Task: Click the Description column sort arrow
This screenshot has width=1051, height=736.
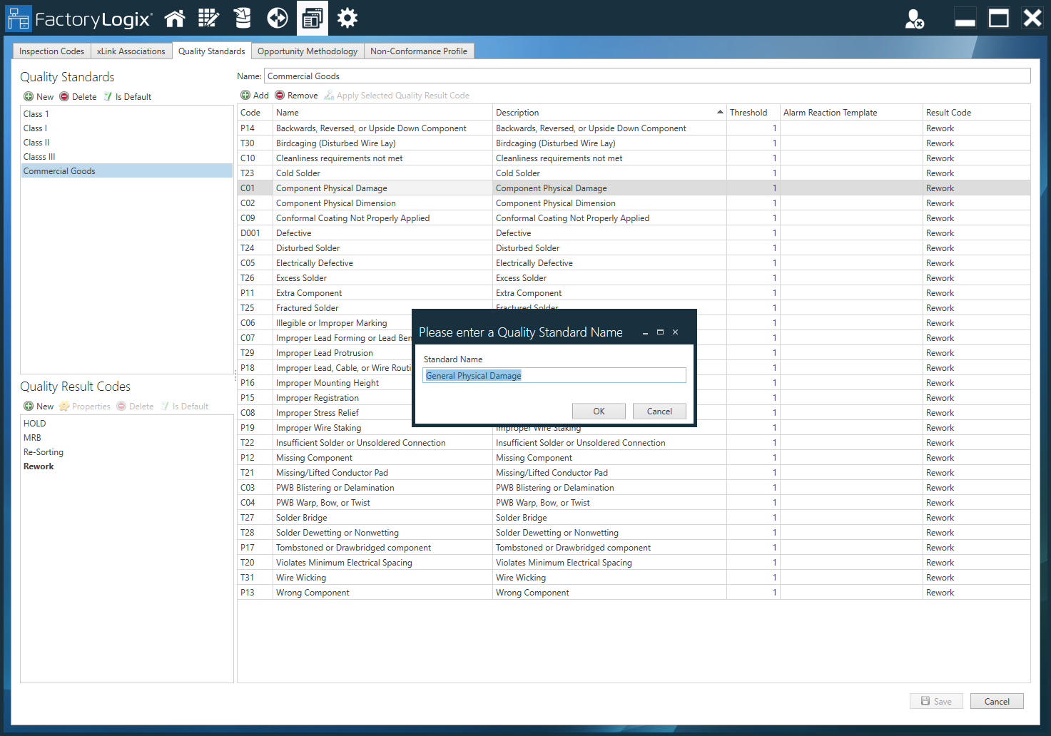Action: (719, 112)
